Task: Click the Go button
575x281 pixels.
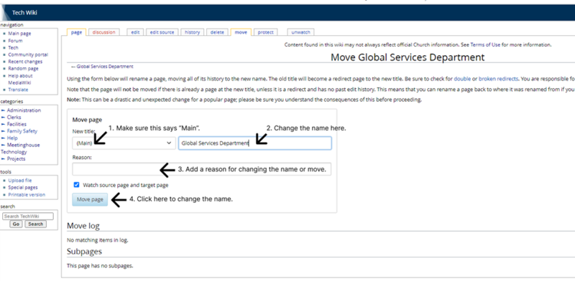Action: tap(16, 224)
